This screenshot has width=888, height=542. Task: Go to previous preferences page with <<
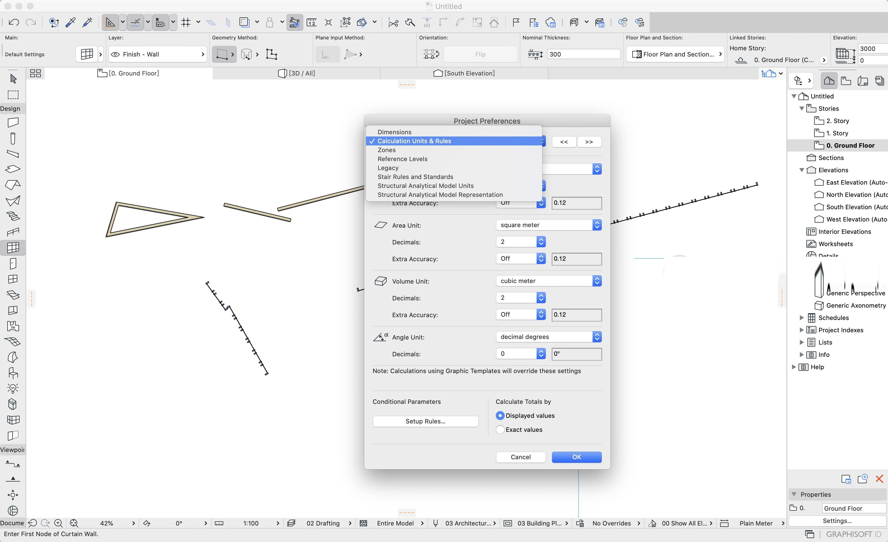[x=564, y=142]
